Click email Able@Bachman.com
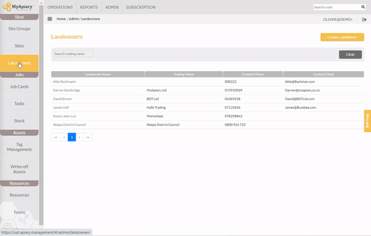Viewport: 371px width, 236px height. tap(300, 82)
